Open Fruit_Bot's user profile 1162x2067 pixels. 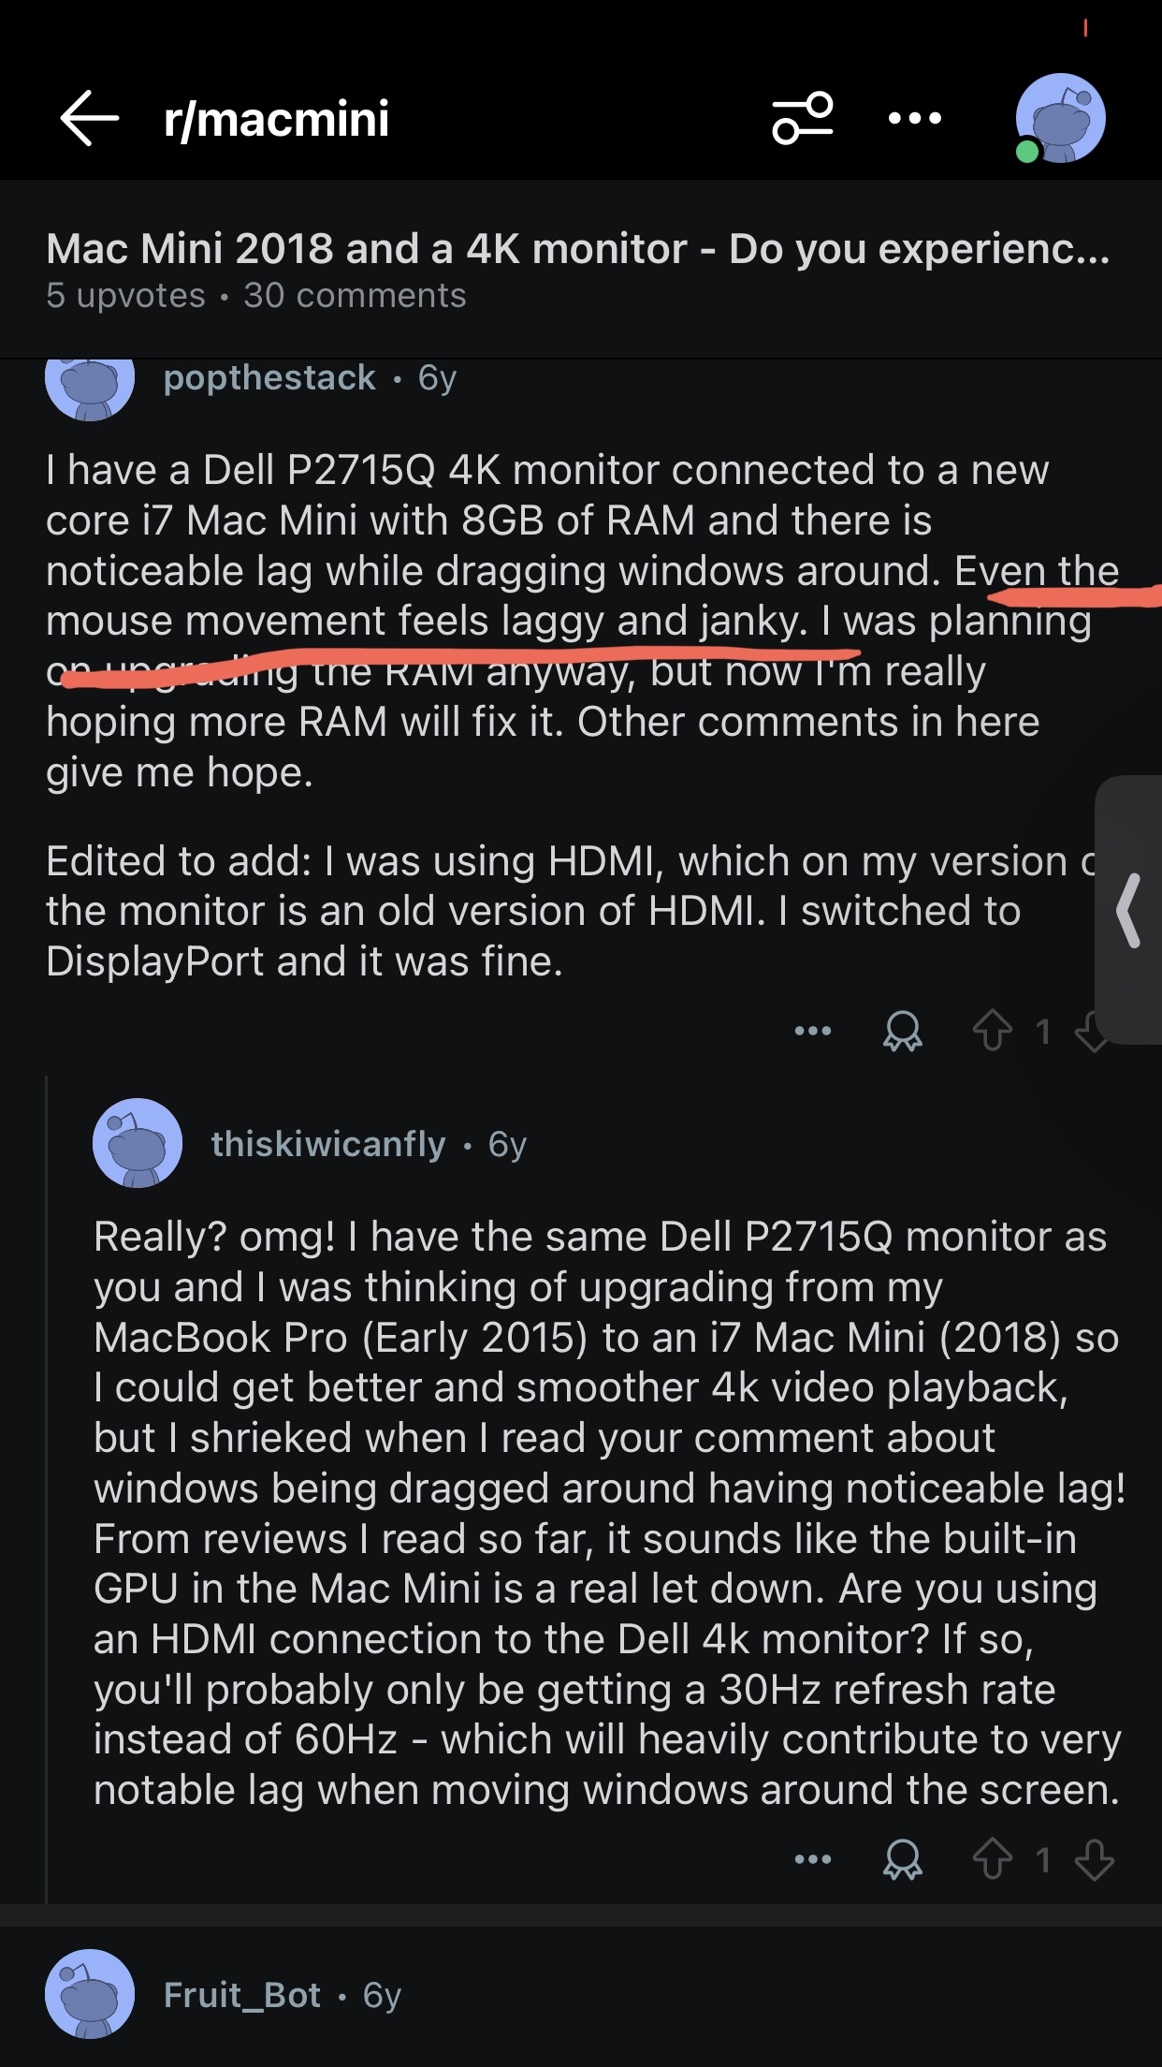242,1995
